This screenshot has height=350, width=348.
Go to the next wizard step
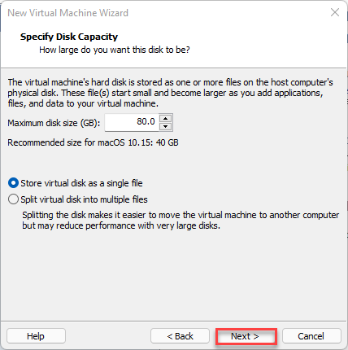(x=246, y=336)
